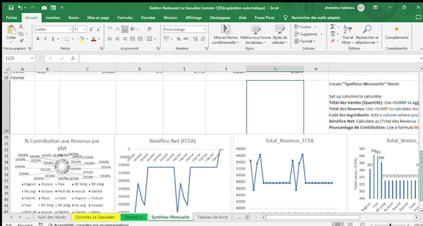The height and width of the screenshot is (226, 423).
Task: Open the accounting number format icon
Action: (x=167, y=39)
